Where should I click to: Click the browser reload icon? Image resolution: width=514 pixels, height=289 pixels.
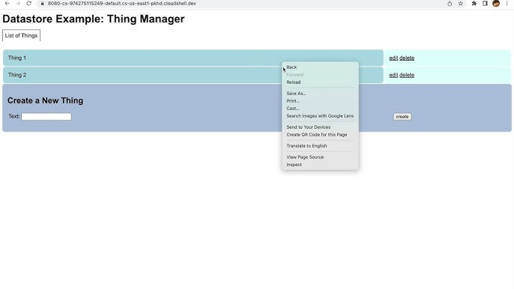(28, 3)
